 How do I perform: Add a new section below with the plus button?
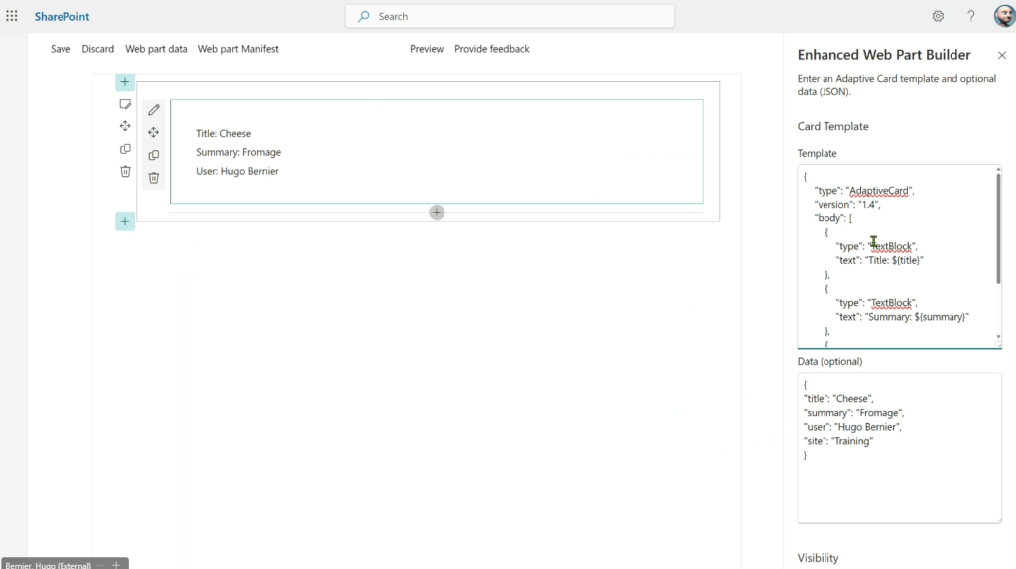pos(125,221)
